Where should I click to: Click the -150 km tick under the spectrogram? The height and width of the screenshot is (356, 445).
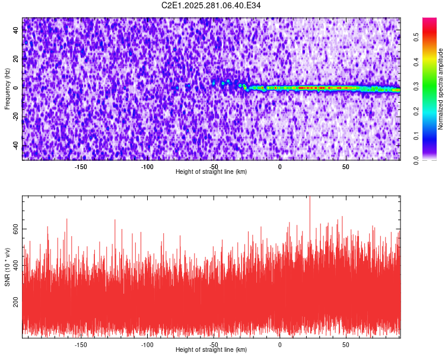coord(81,166)
